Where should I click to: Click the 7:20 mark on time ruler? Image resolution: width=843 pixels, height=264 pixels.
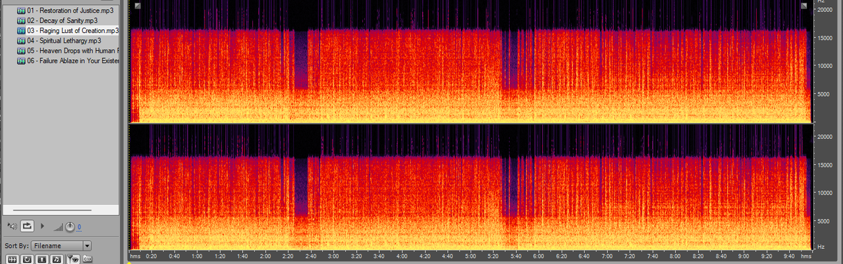coord(630,255)
